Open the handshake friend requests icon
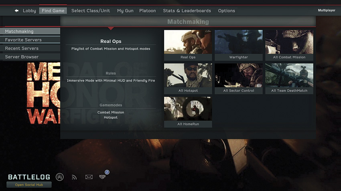341x191 pixels. [x=102, y=177]
